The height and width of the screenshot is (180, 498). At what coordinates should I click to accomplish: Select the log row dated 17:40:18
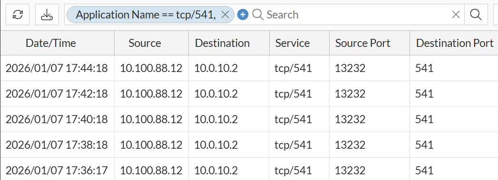click(249, 119)
